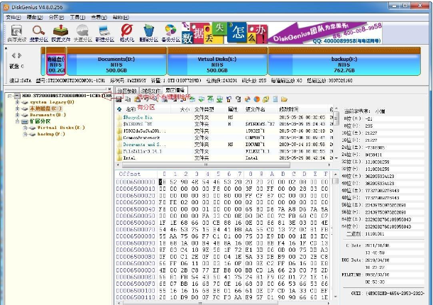Open the 硬盘(D) menu
Screen dimensions: 433x305
pos(35,18)
